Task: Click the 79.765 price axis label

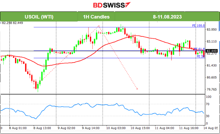Action: coord(212,89)
